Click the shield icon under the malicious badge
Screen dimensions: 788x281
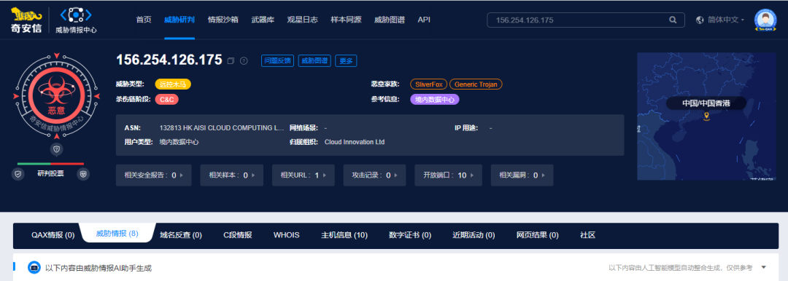[x=57, y=149]
